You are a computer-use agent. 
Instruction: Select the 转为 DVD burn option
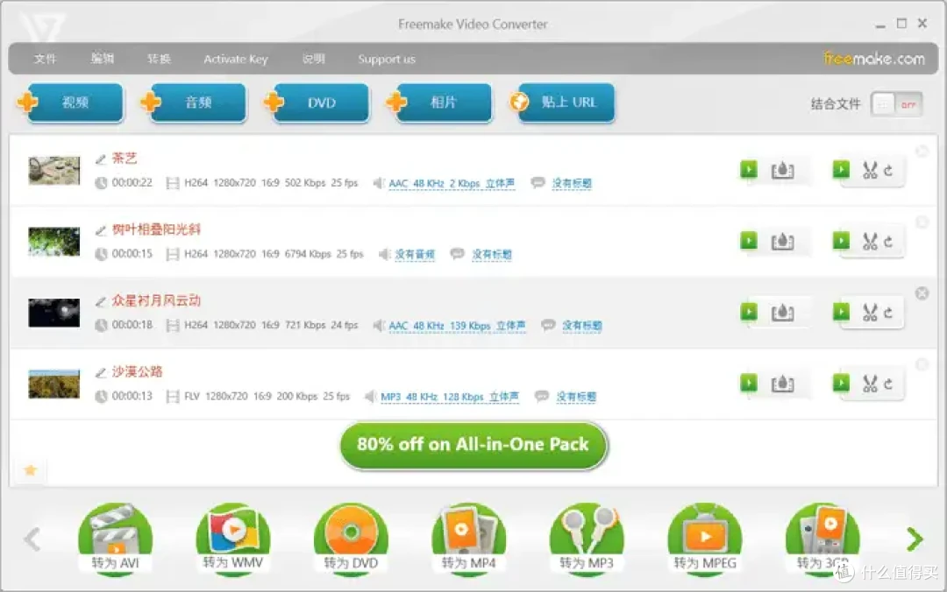[x=351, y=539]
